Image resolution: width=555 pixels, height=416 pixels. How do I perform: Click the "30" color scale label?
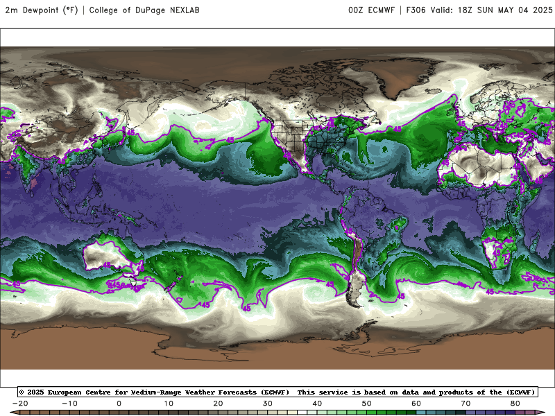(268, 404)
